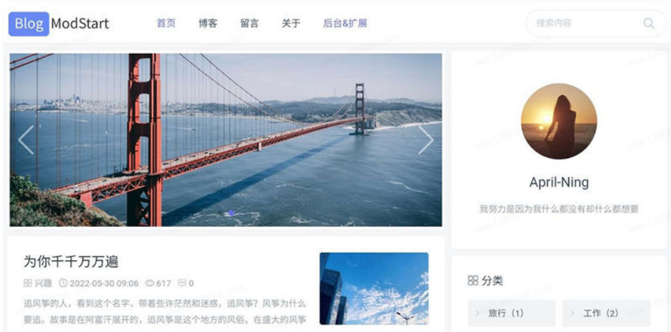
Task: Click the view count eye icon
Action: 149,283
